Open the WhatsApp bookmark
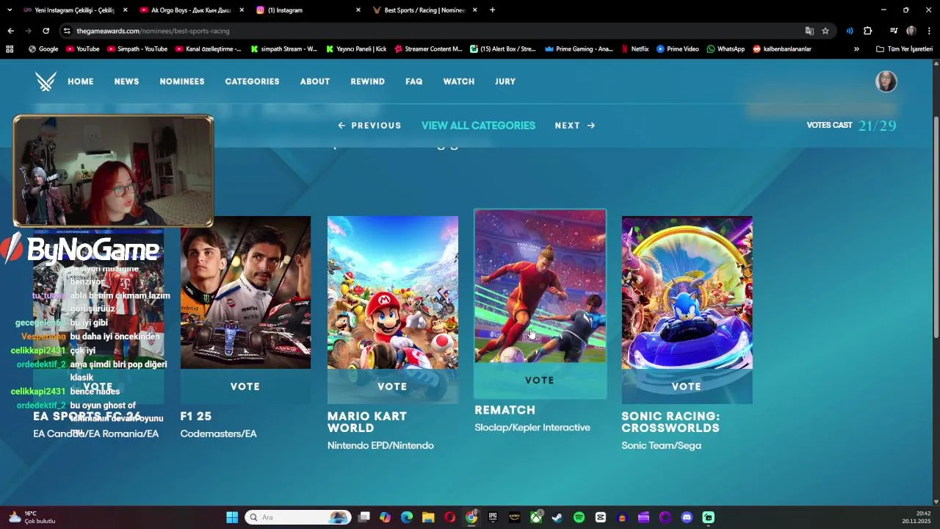 point(726,49)
